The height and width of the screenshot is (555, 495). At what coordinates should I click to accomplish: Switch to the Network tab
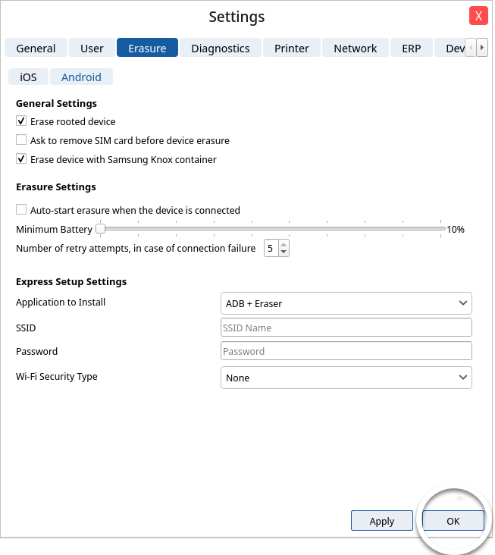356,48
